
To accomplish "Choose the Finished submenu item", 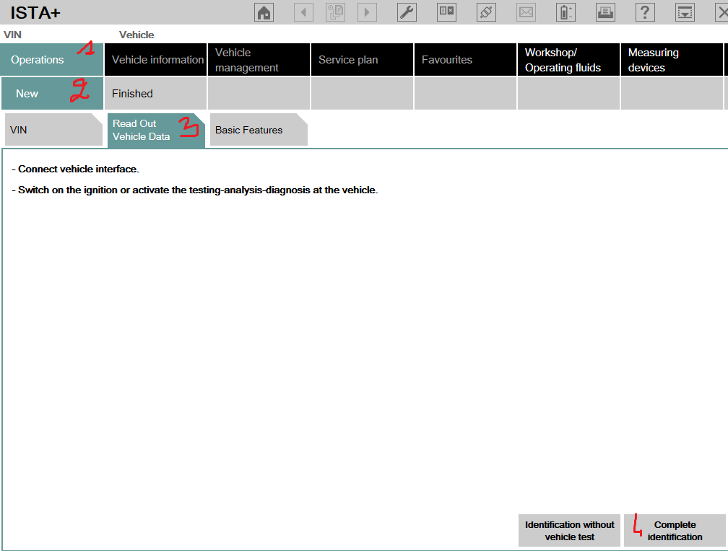I will pos(155,93).
